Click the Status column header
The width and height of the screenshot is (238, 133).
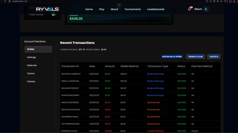[181, 66]
